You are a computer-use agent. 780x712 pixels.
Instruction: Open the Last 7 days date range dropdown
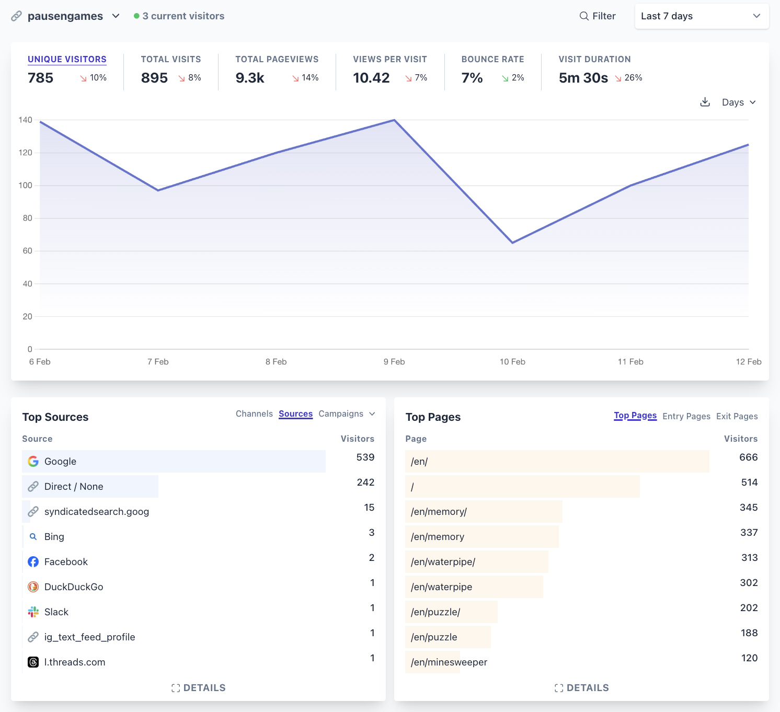point(702,16)
